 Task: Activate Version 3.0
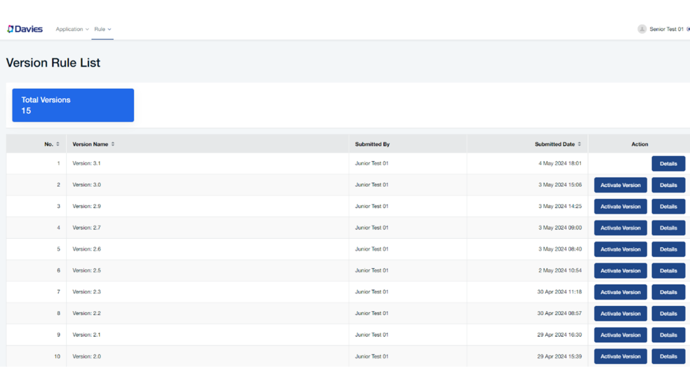tap(620, 185)
